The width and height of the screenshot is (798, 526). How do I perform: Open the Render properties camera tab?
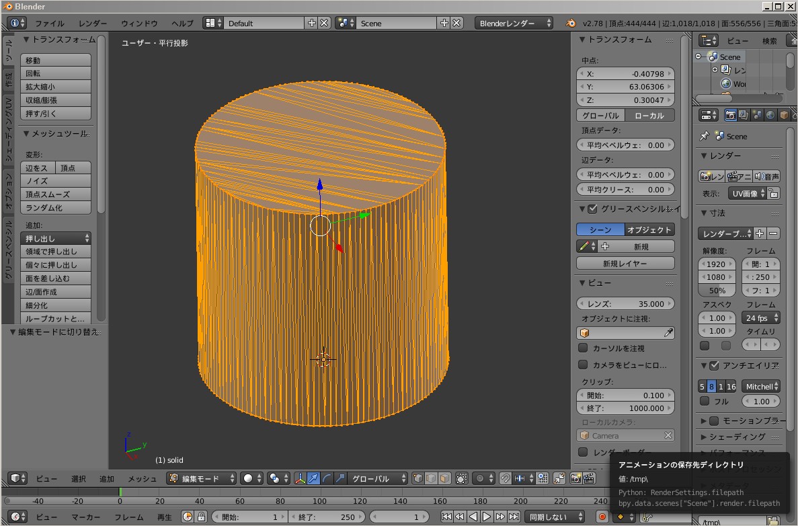(729, 115)
